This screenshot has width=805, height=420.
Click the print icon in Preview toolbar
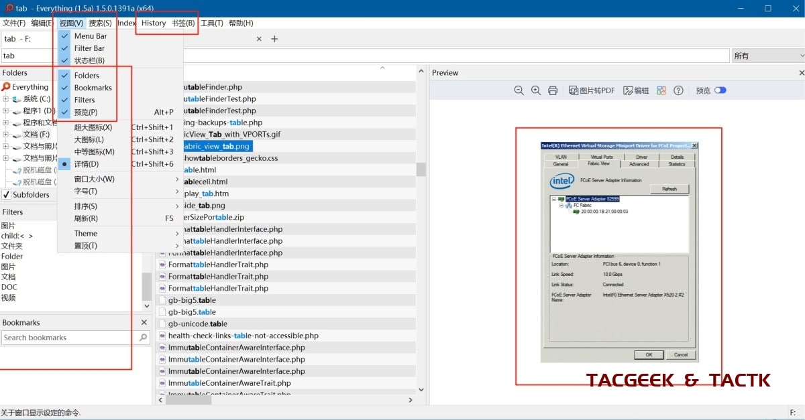553,90
